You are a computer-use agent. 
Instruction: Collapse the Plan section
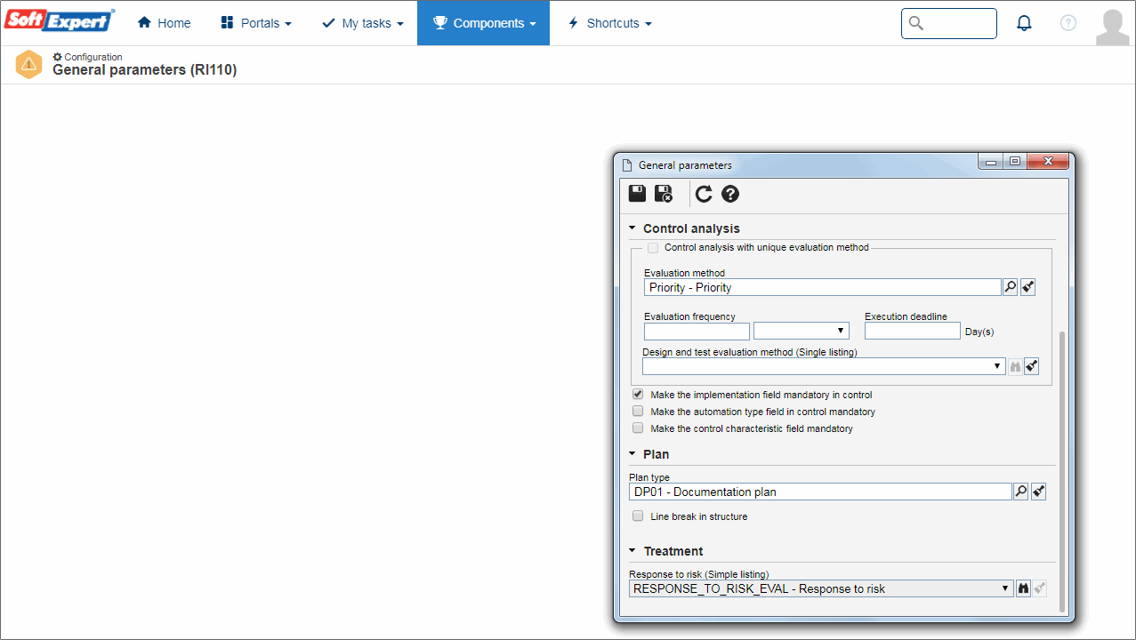point(632,454)
